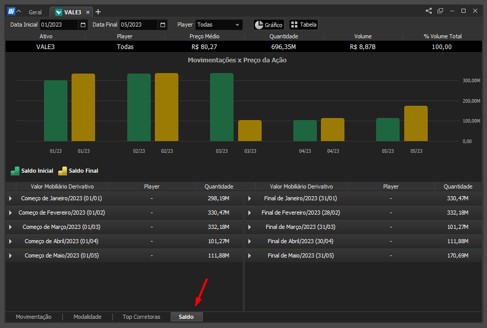Screen dimensions: 487x328
Task: Add a new tab with the plus icon
Action: (x=98, y=12)
